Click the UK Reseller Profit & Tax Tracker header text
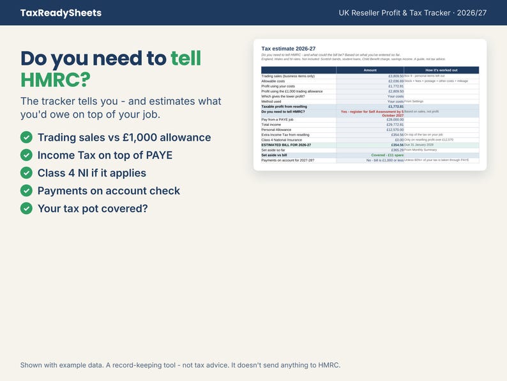 click(x=412, y=13)
